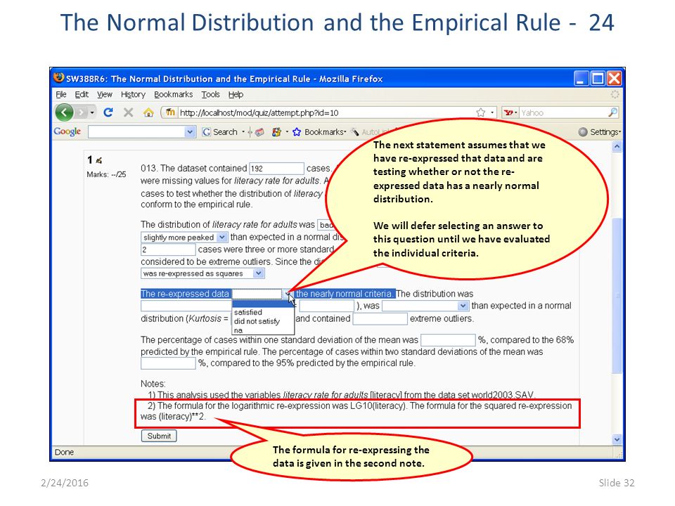Click the Google toolbar Search button
This screenshot has height=506, width=675.
pyautogui.click(x=220, y=132)
